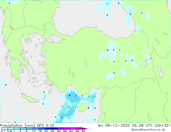
Task: Click the '(00+321' forecast run text
Action: [x=162, y=126]
